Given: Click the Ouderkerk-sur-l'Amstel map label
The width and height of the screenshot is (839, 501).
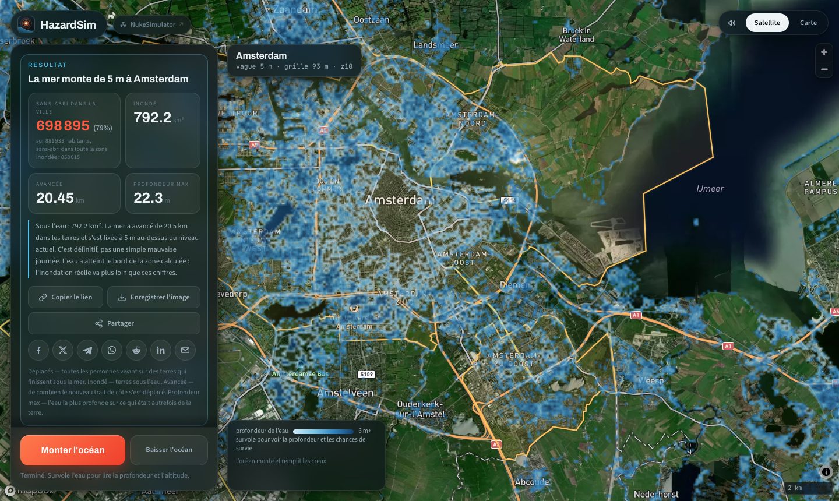Looking at the screenshot, I should pos(420,409).
